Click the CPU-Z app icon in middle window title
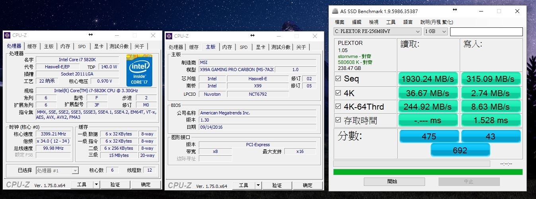 (170, 36)
